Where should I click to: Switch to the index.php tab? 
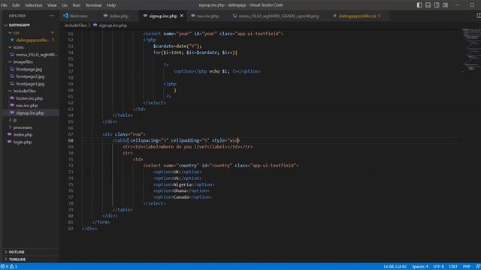pos(119,16)
